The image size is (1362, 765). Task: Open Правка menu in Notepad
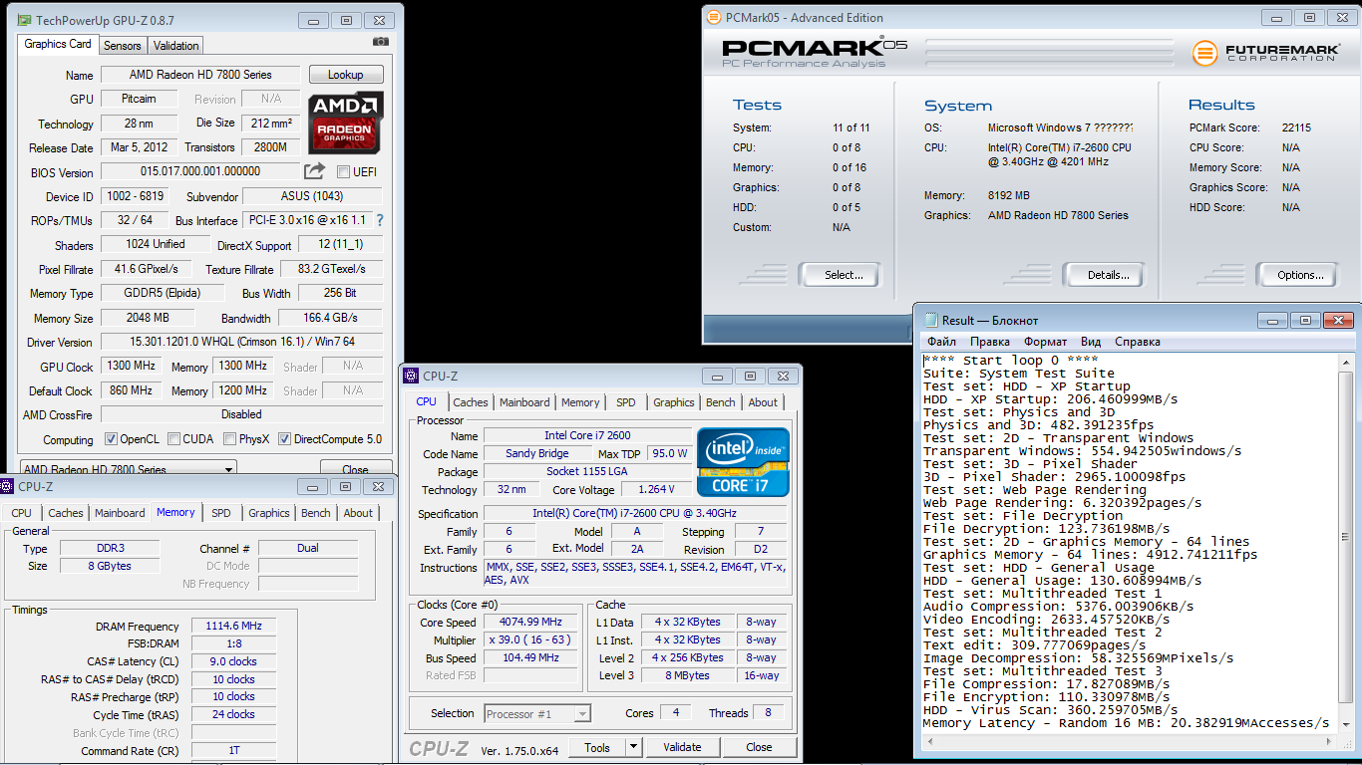pyautogui.click(x=989, y=342)
